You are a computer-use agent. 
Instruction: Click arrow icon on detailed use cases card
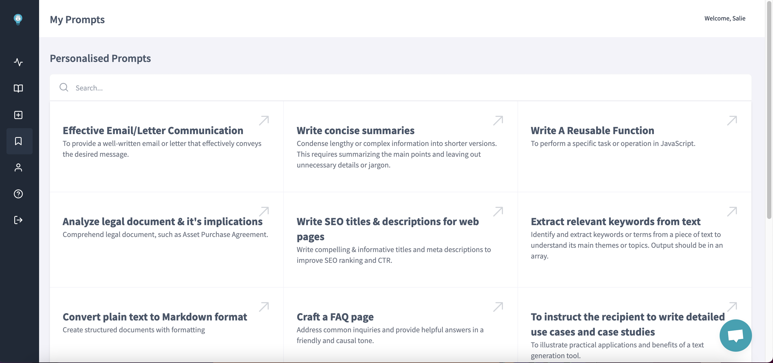tap(732, 307)
